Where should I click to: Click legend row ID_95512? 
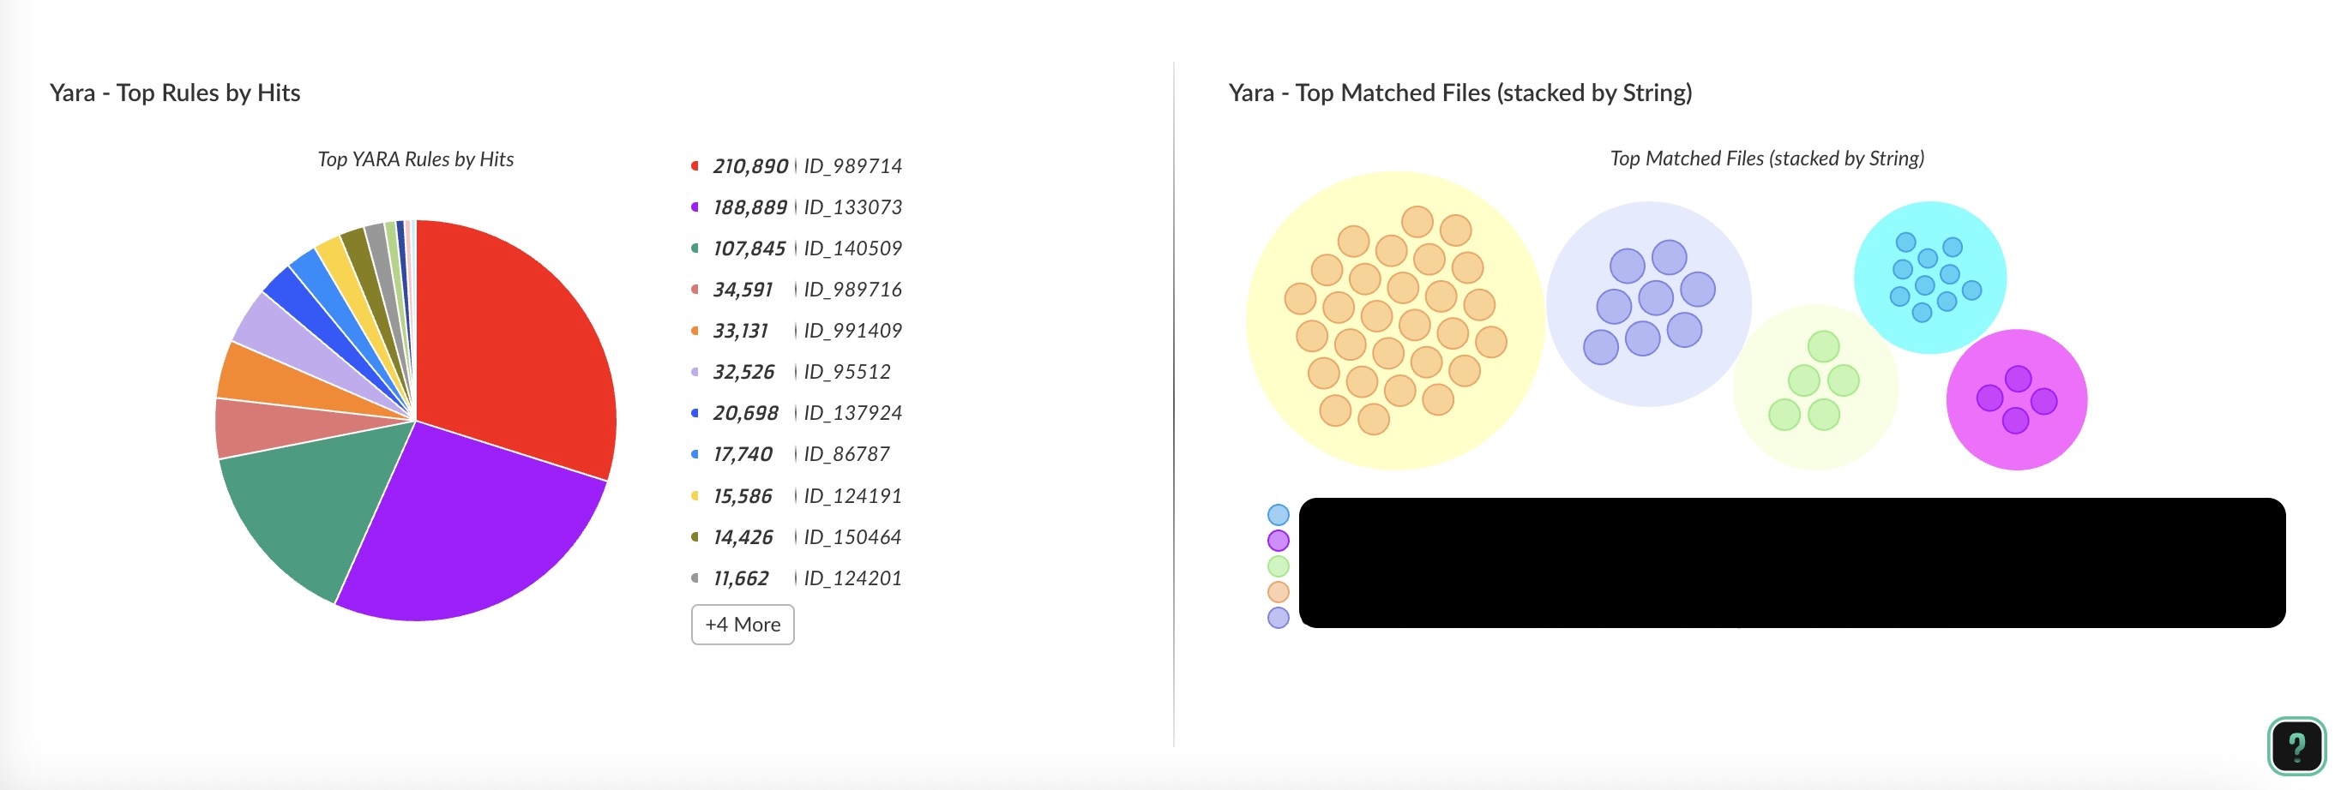click(x=791, y=371)
